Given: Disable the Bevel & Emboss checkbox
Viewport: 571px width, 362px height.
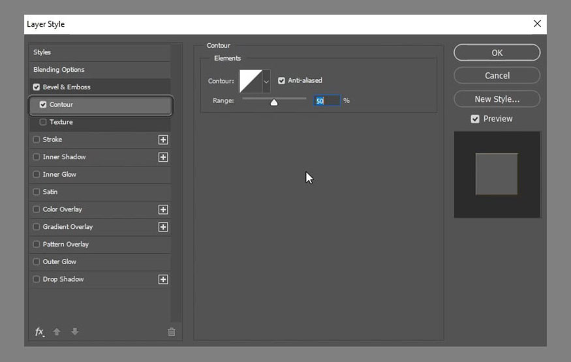Looking at the screenshot, I should [36, 87].
